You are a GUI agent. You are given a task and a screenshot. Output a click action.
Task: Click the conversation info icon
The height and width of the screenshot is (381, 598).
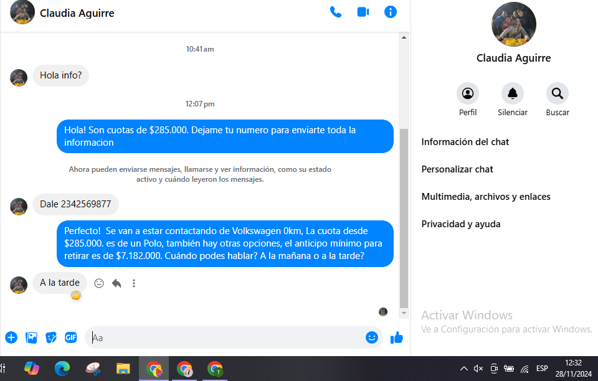point(391,12)
